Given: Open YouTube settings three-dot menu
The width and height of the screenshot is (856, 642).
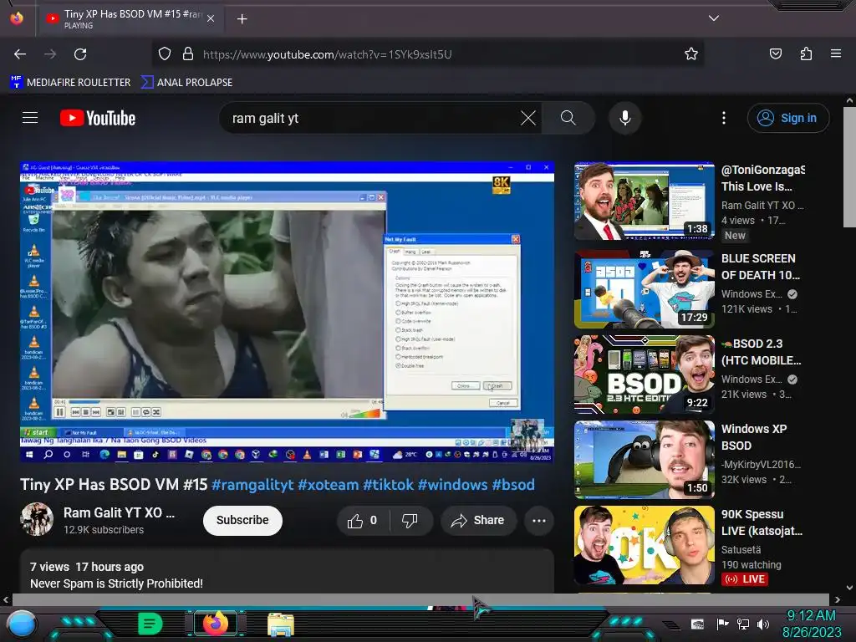Looking at the screenshot, I should coord(724,118).
